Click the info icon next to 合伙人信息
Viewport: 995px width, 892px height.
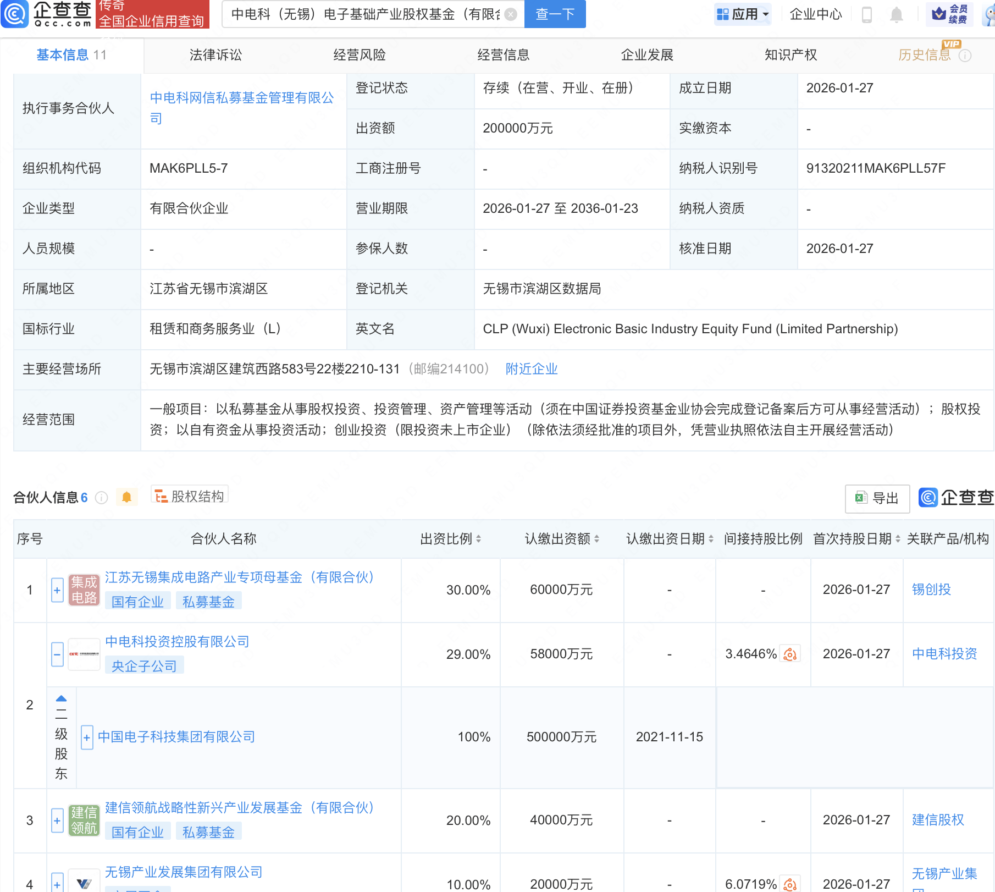pyautogui.click(x=101, y=498)
